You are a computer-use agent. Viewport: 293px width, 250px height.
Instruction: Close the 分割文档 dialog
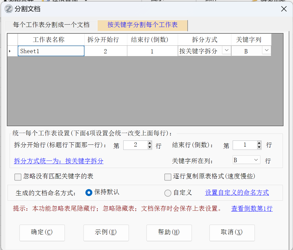[x=284, y=9]
